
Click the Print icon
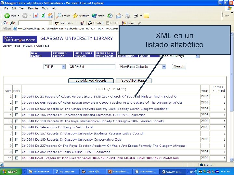tap(128, 16)
